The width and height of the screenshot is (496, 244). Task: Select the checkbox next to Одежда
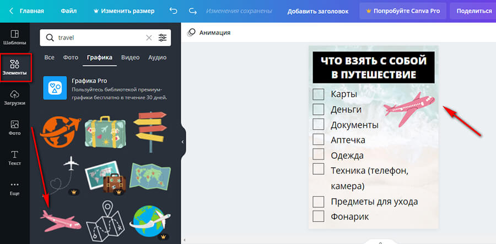(x=319, y=154)
